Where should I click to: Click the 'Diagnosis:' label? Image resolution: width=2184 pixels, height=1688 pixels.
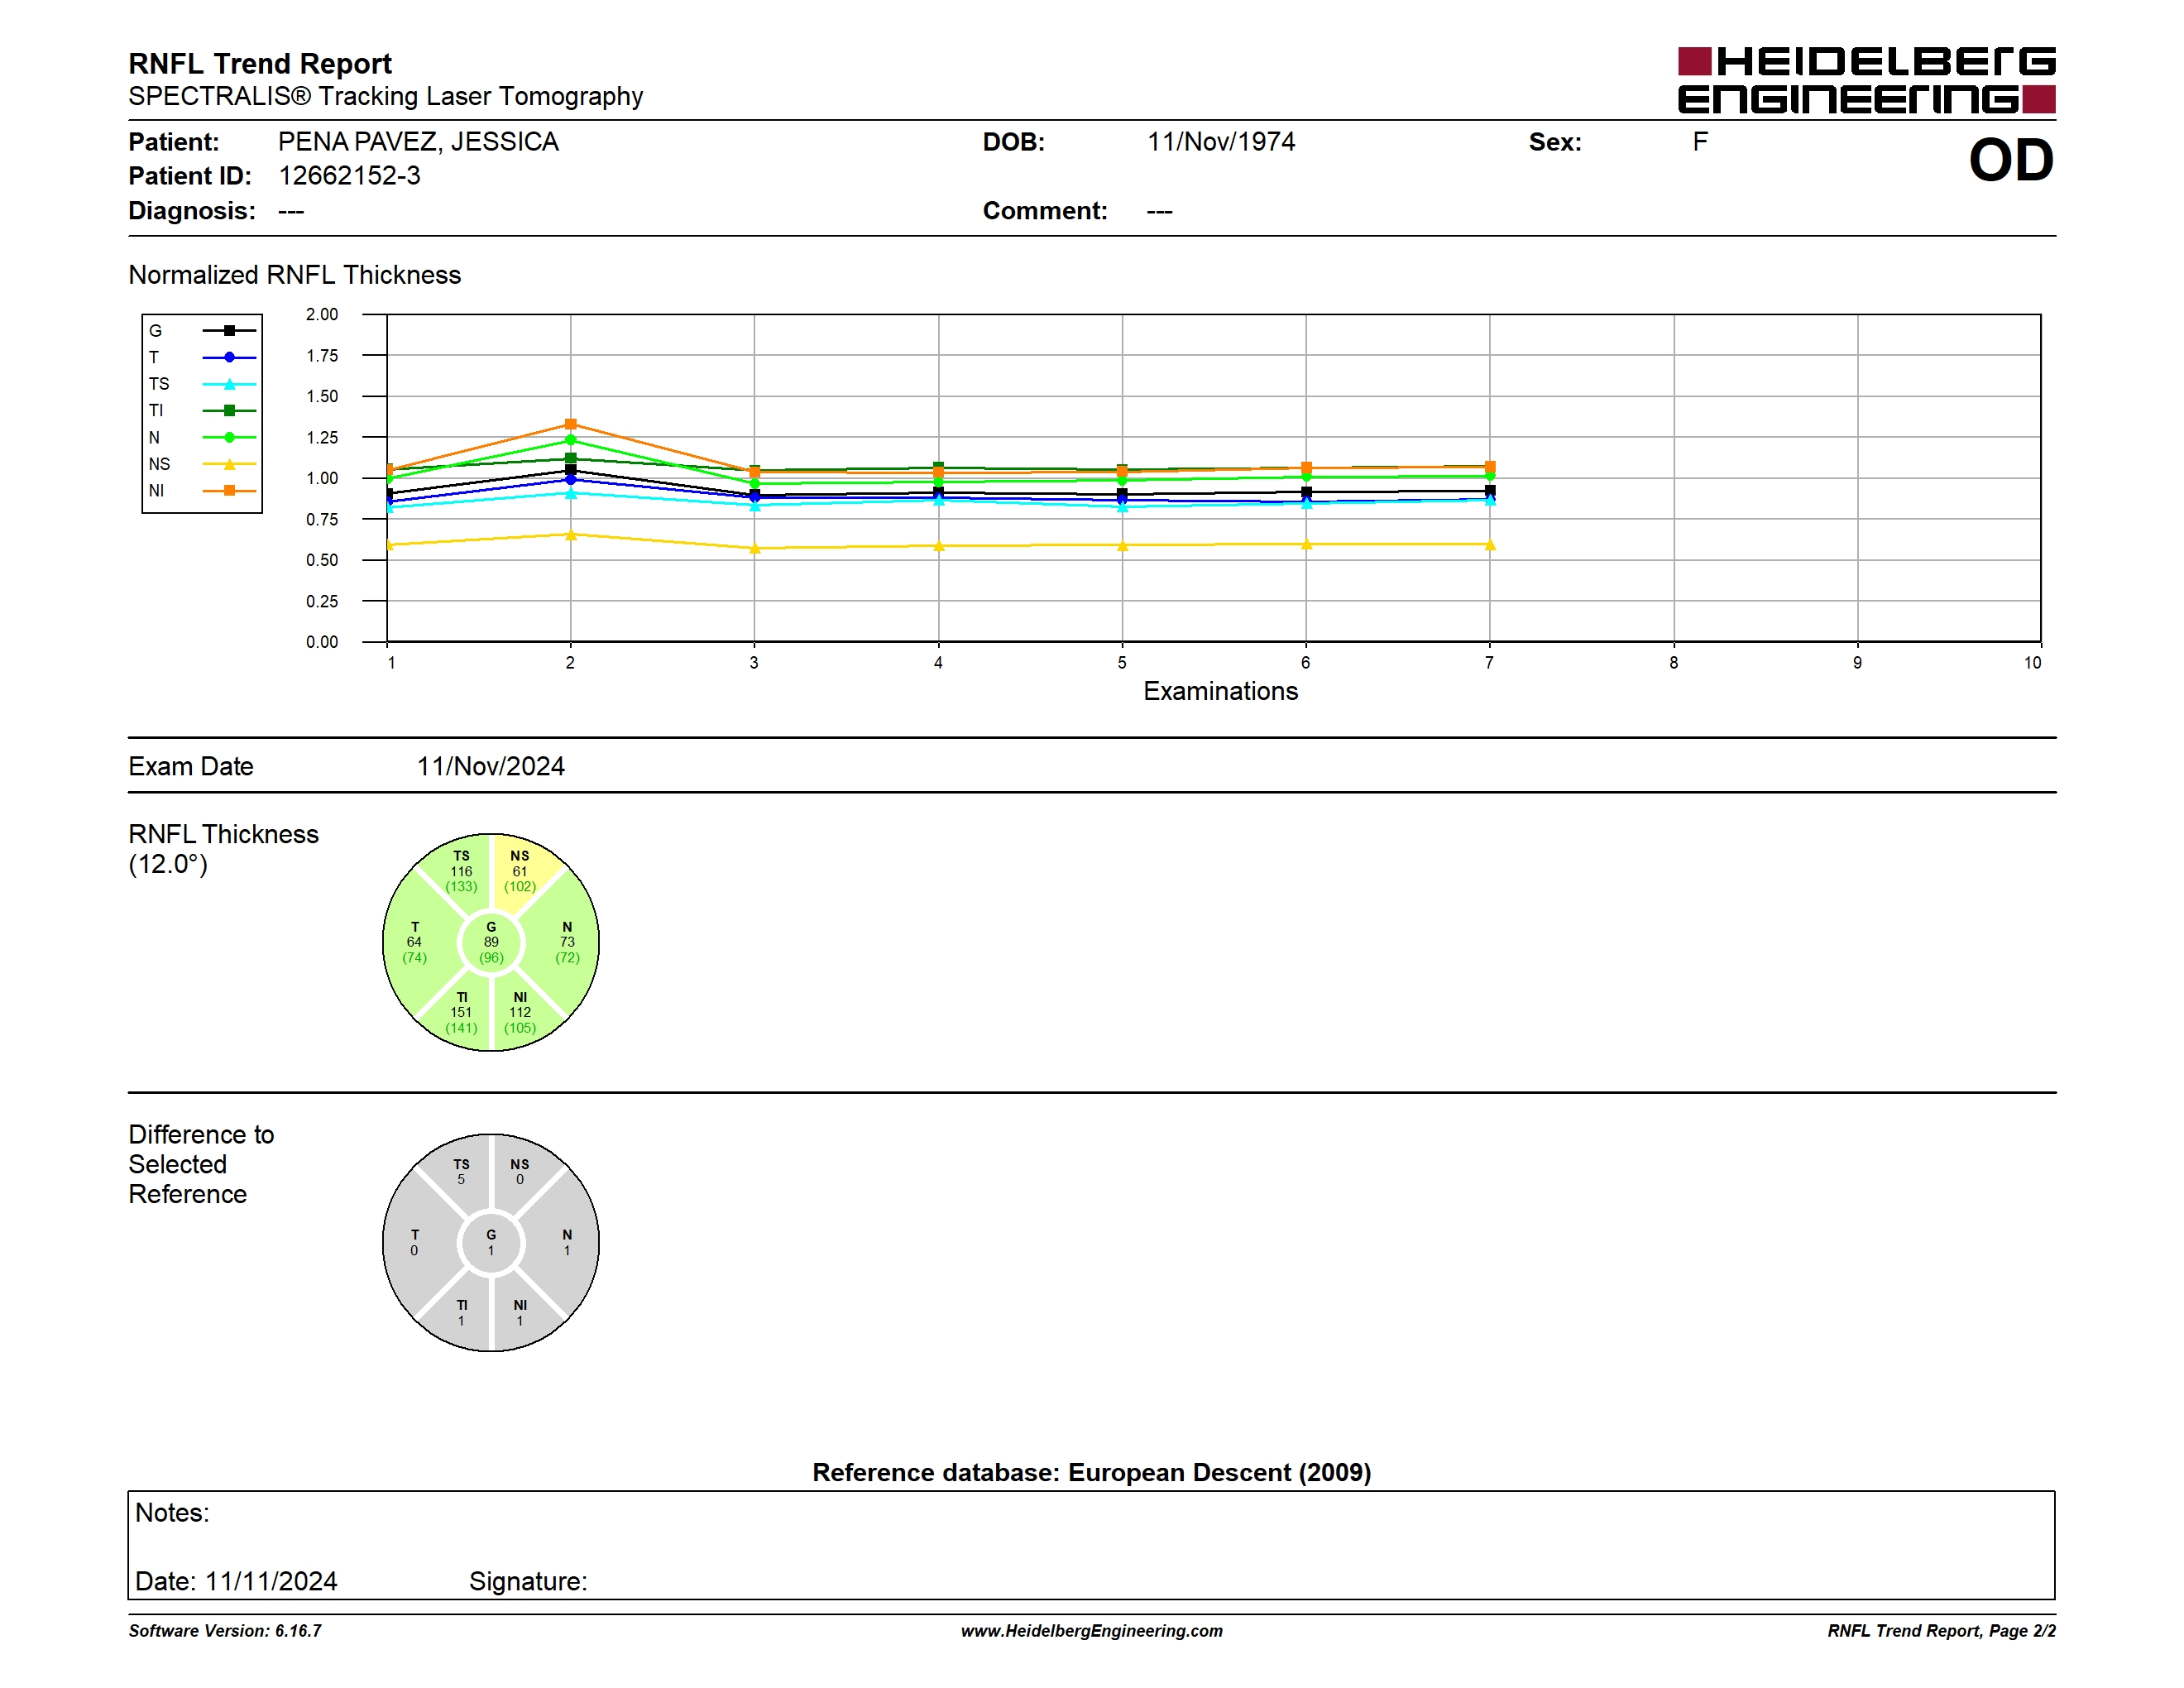[192, 211]
